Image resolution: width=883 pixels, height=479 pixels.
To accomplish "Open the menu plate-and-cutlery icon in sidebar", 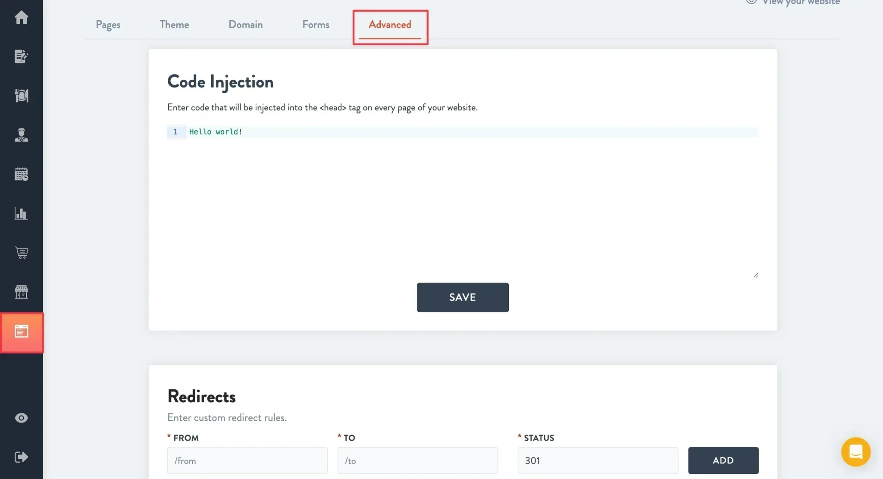I will point(21,96).
